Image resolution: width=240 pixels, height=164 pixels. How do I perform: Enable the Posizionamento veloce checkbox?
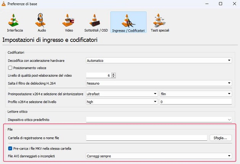click(10, 68)
